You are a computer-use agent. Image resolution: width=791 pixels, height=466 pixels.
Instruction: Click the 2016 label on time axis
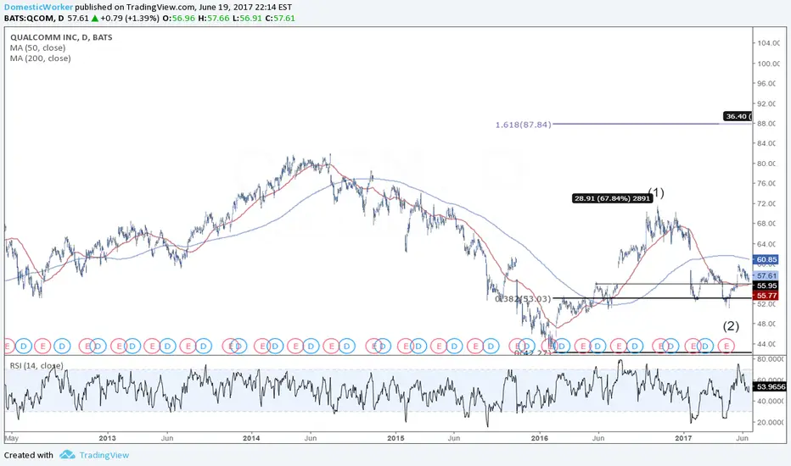coord(540,438)
